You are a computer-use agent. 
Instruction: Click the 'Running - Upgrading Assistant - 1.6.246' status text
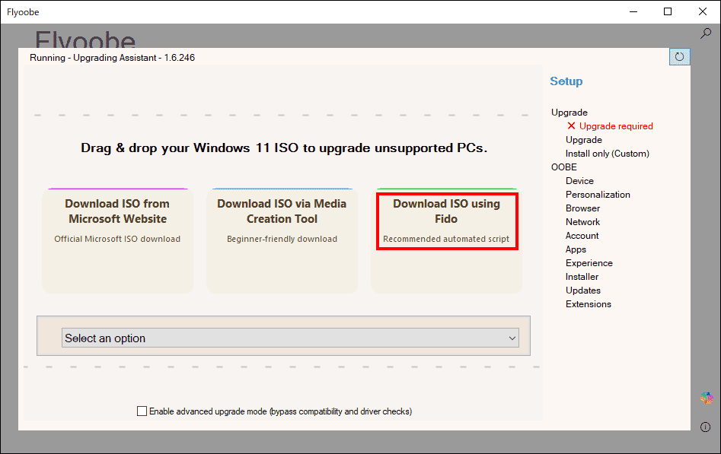click(x=112, y=58)
